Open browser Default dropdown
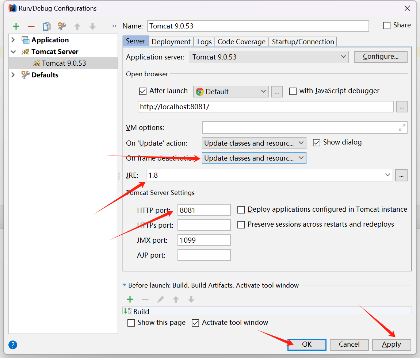Viewport: 420px width, 358px height. [x=231, y=92]
